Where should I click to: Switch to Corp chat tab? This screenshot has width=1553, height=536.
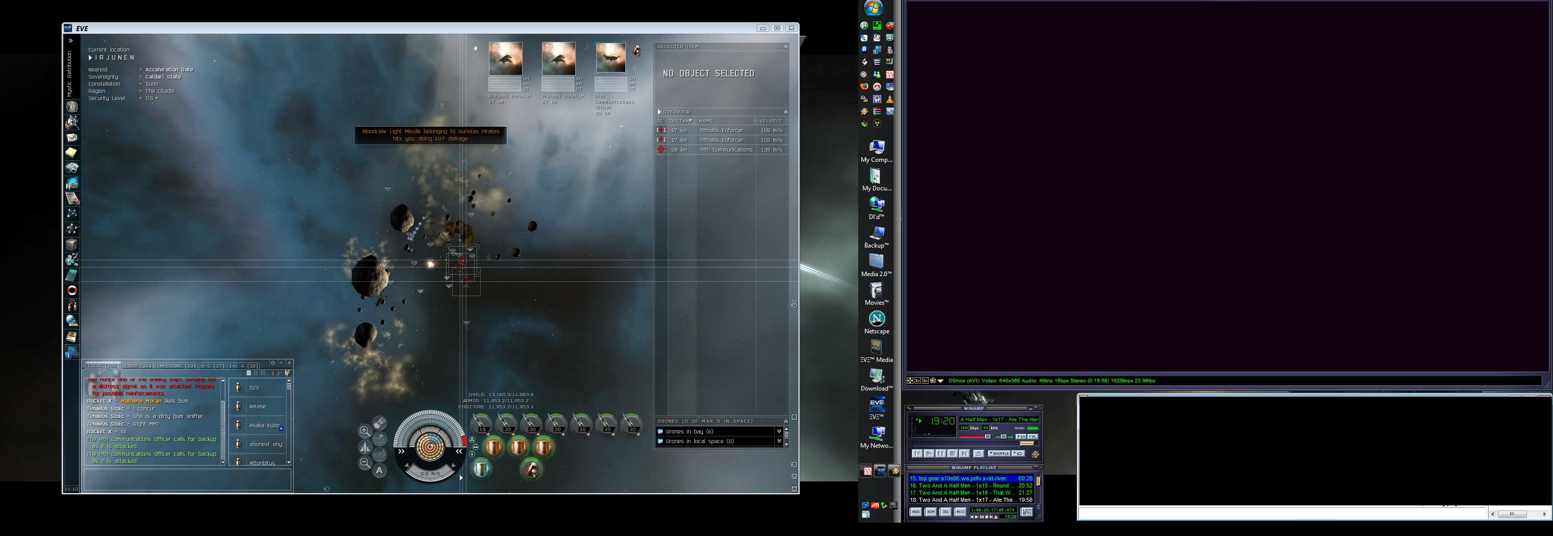click(x=139, y=366)
